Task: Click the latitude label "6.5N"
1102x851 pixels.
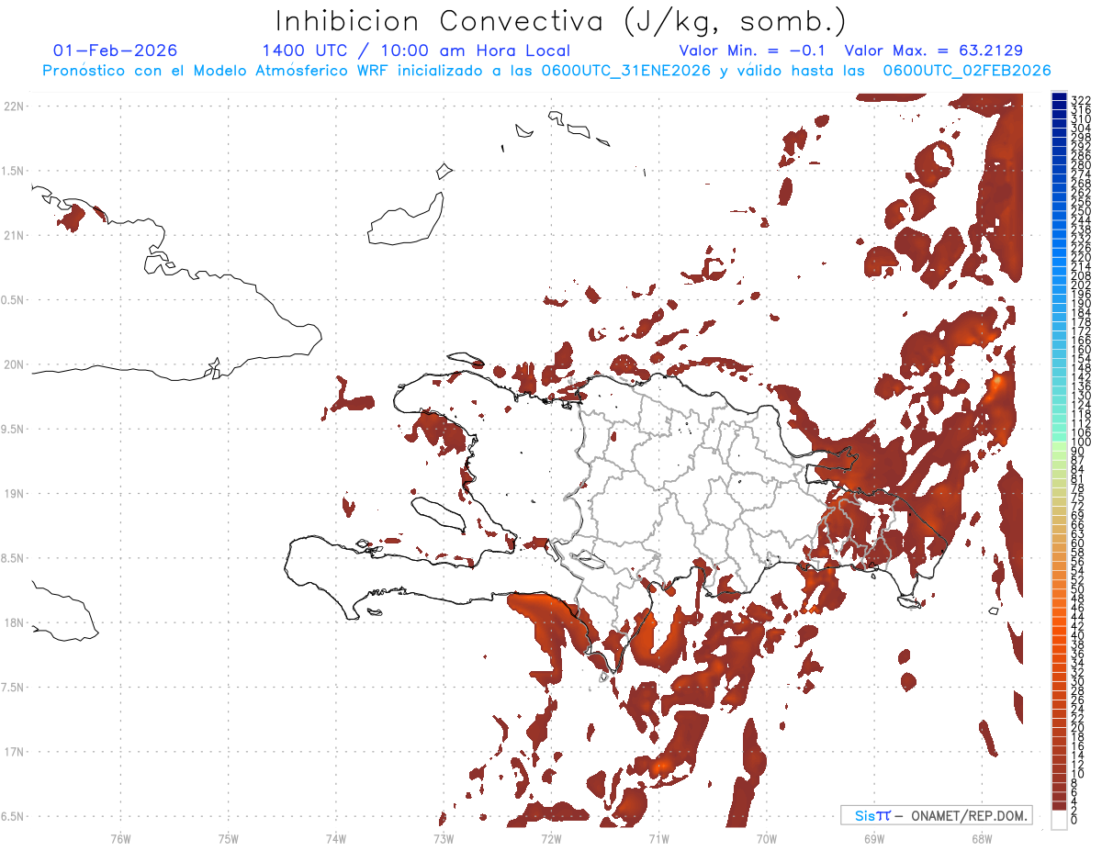Action: [x=12, y=816]
